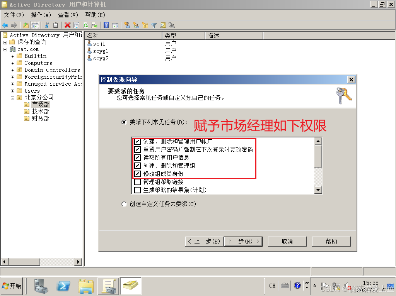The height and width of the screenshot is (296, 396).
Task: Click the Forward arrow toolbar icon
Action: [x=14, y=25]
